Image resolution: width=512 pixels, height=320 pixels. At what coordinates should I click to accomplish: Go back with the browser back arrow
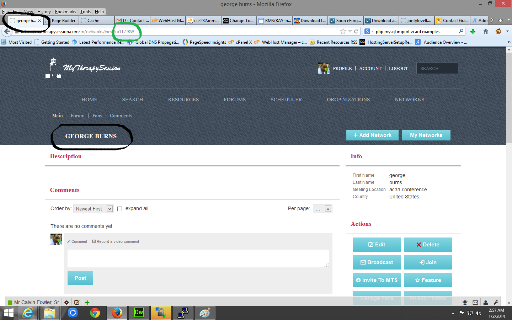tap(7, 31)
